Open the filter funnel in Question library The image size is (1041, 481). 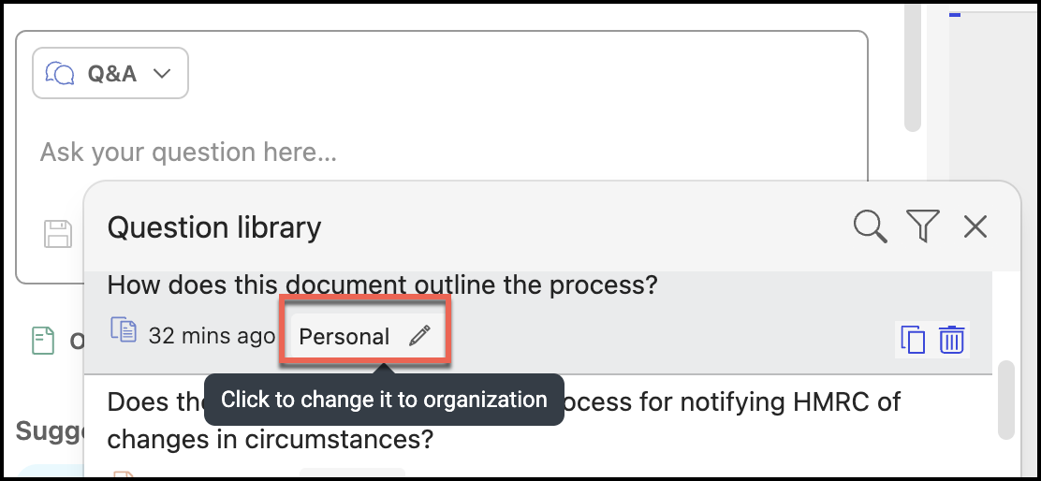(x=922, y=226)
